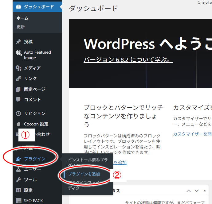Click the history clock icon beside リビジョン
The image size is (212, 204).
[18, 114]
